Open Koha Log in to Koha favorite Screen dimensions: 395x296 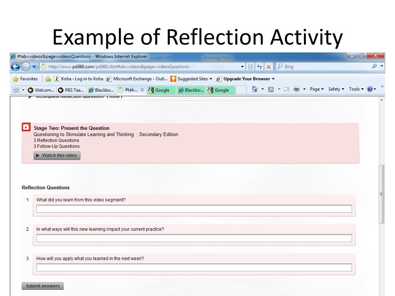[79, 79]
